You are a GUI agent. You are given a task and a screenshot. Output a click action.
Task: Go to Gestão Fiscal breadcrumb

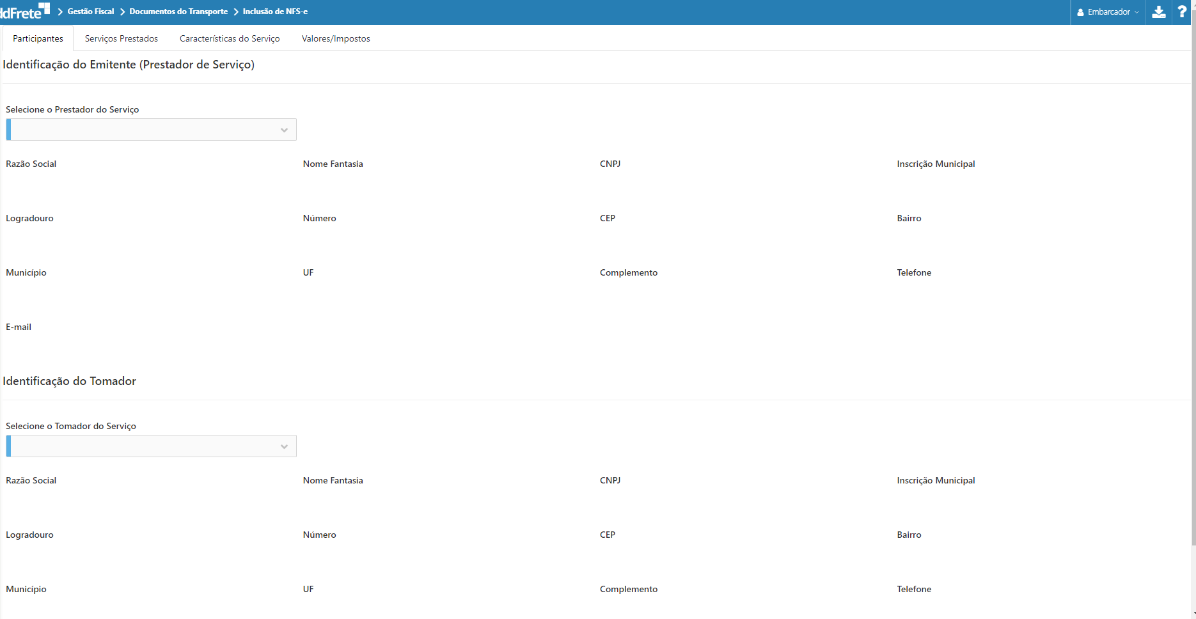[x=91, y=12]
